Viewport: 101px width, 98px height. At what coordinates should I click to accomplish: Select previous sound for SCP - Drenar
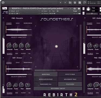(3, 58)
